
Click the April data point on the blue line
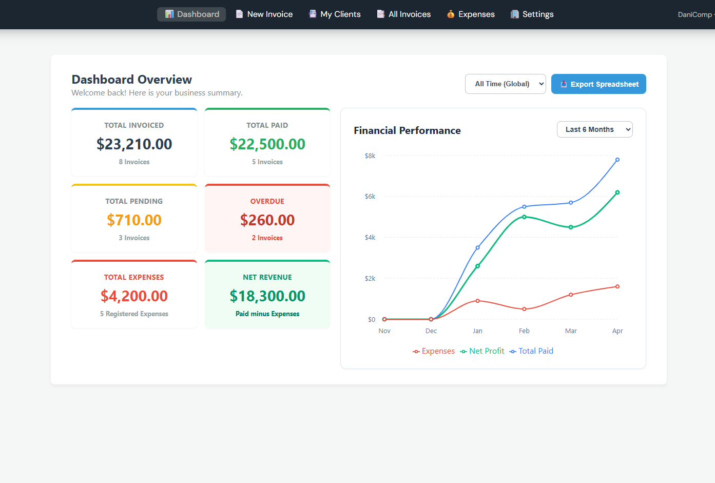617,160
